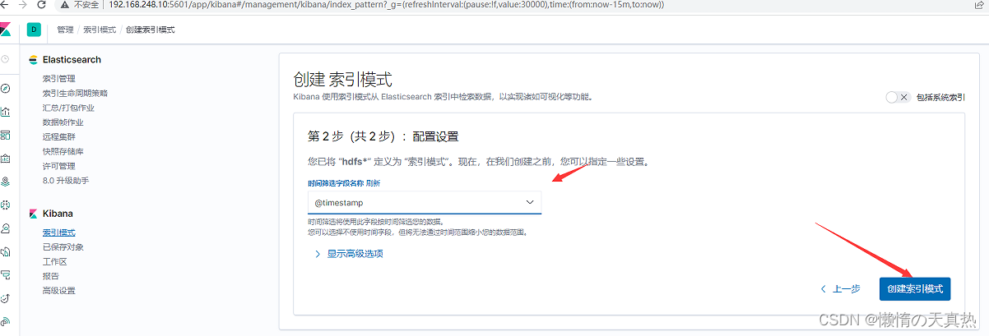
Task: Click the dropdown chevron beside @timestamp
Action: pos(529,202)
